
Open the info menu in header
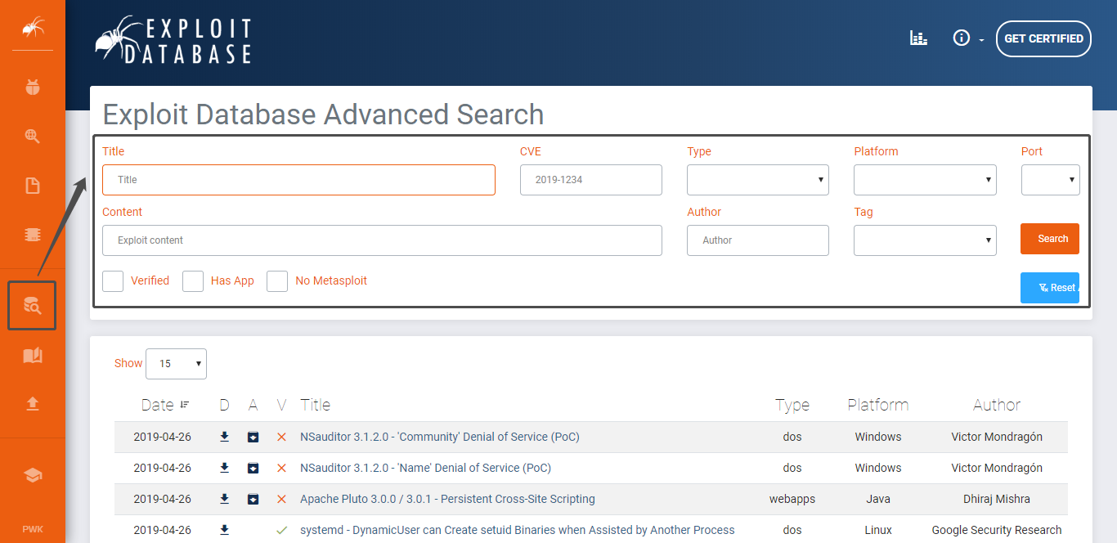click(x=967, y=38)
